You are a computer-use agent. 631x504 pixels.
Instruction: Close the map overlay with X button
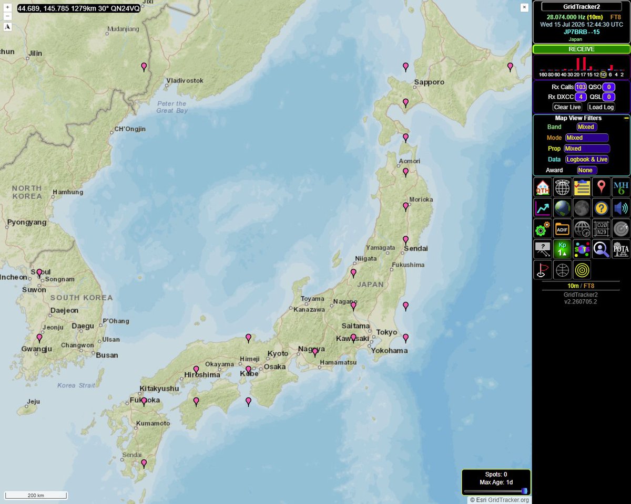(524, 7)
